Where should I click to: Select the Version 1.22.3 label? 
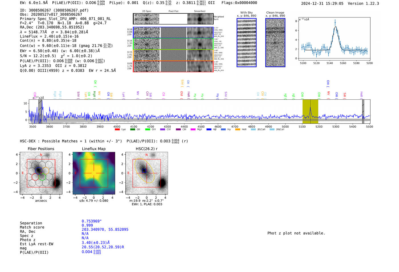pos(363,3)
